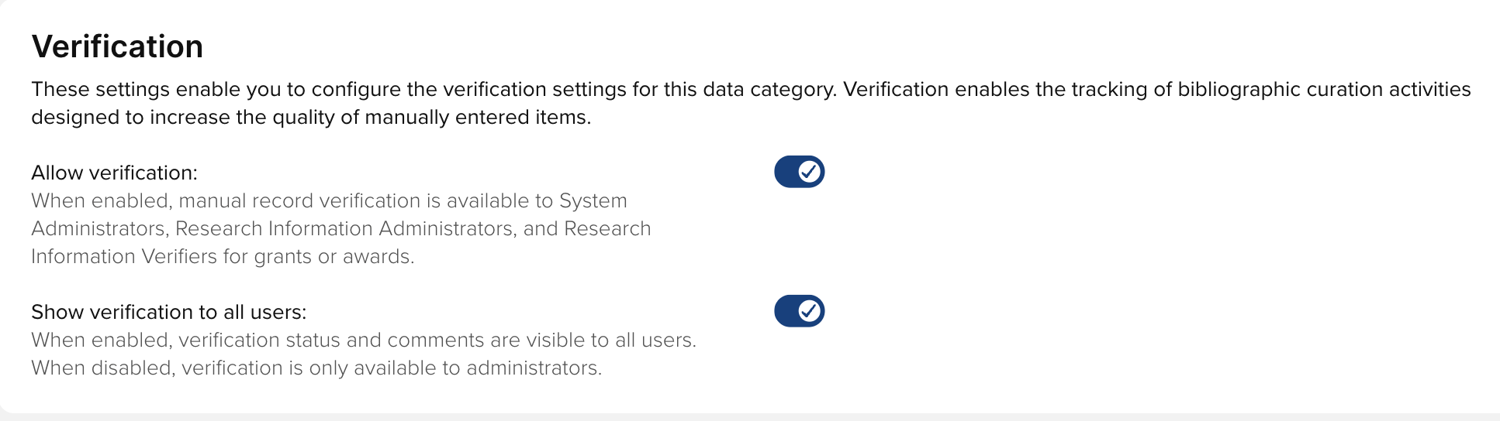1500x421 pixels.
Task: Click checkmark icon in Show verification switch
Action: point(810,311)
